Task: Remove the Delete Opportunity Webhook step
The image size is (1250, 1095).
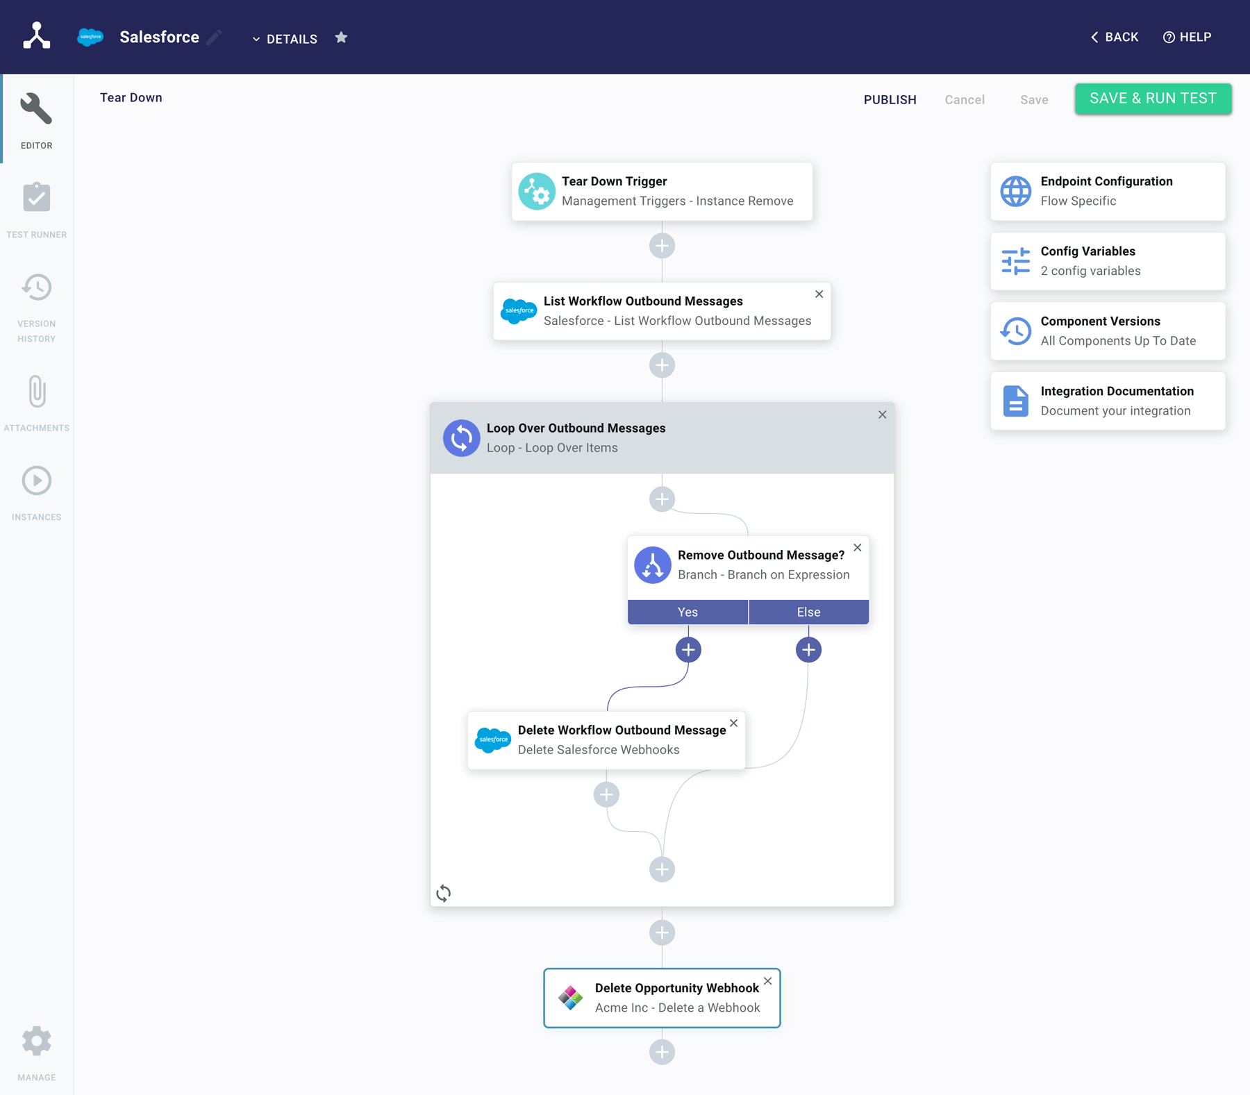Action: (767, 981)
